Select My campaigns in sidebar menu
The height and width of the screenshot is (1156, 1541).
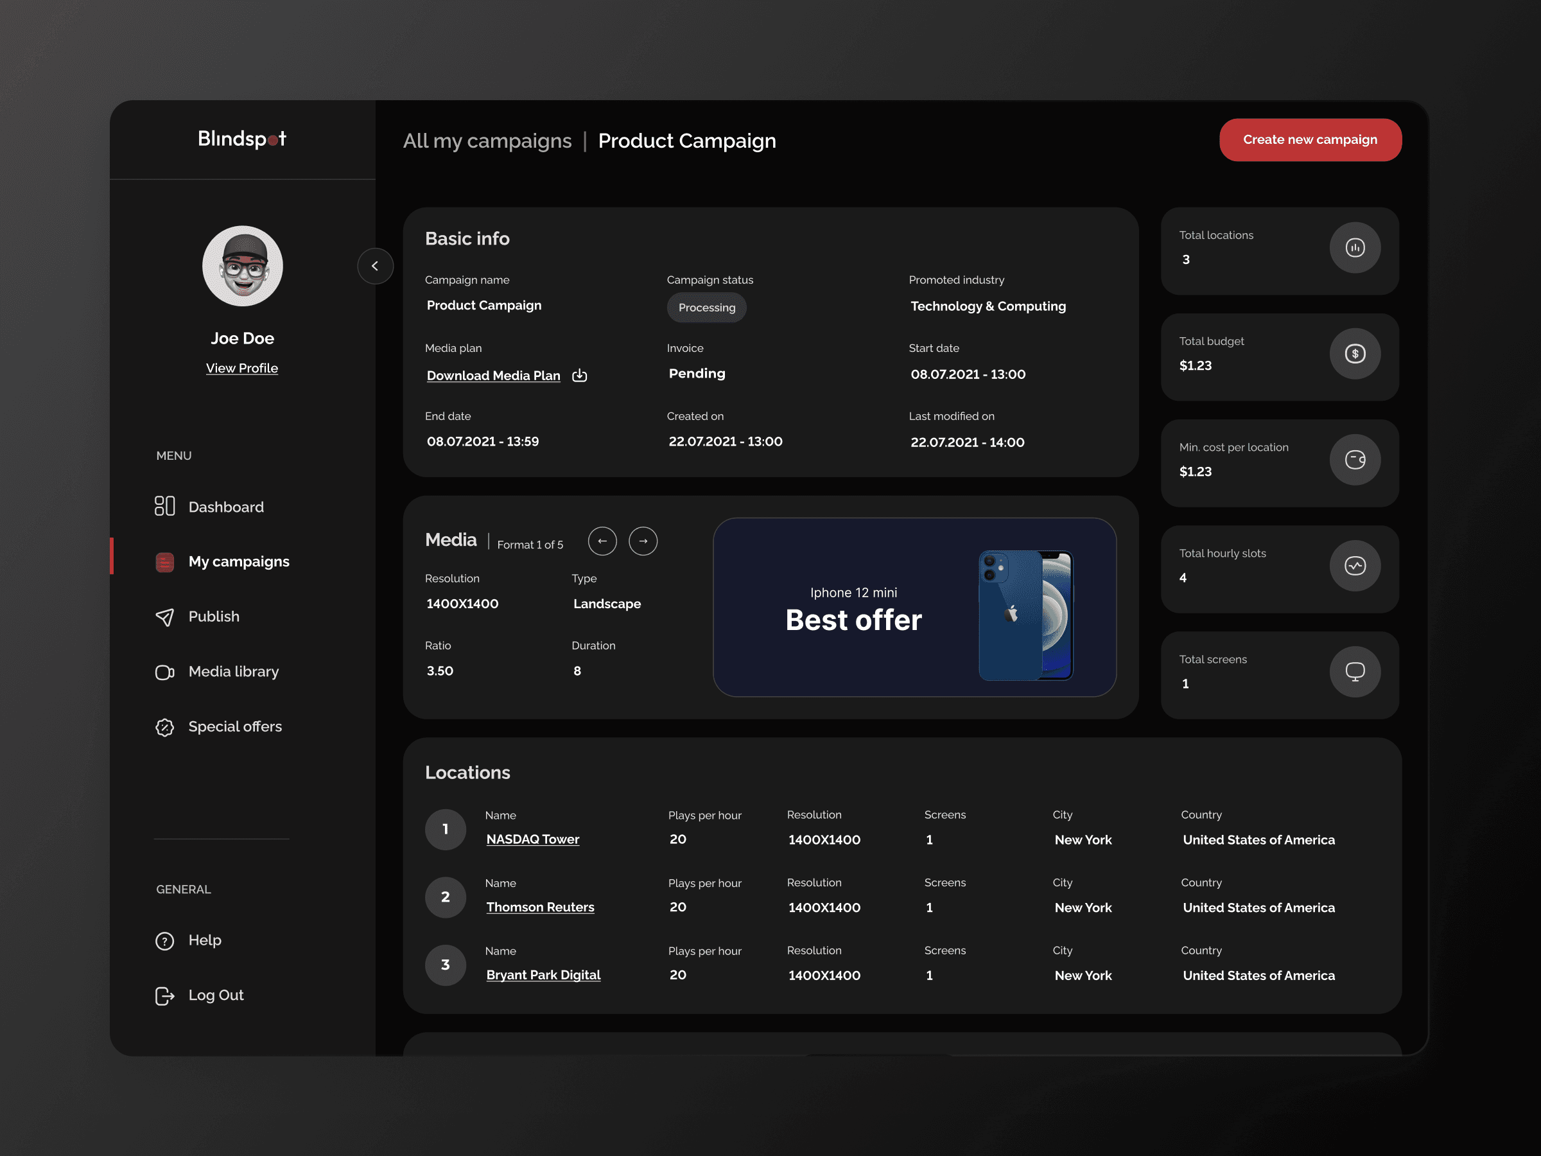[x=238, y=562]
